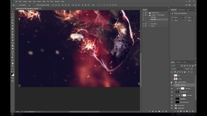Viewport: 207px width, 116px height.
Task: Select the Gradient tool
Action: (13, 43)
